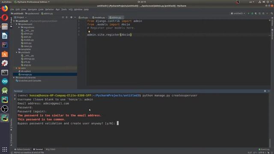Toggle Project side tool window button
The height and width of the screenshot is (154, 274).
(11, 22)
